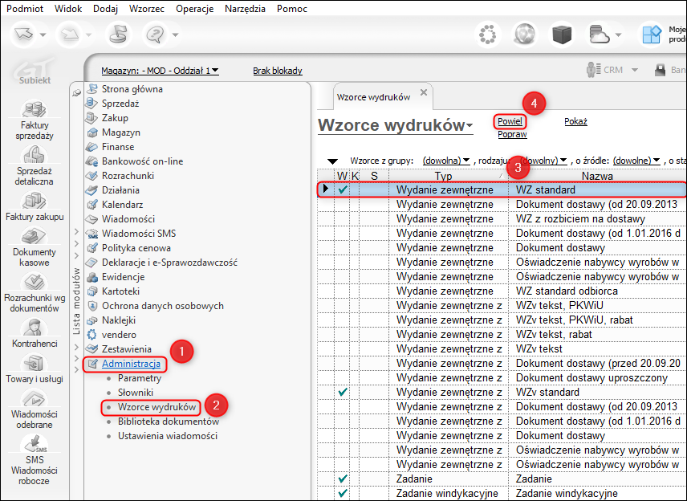Expand the help icon dropdown arrow
Image resolution: width=687 pixels, height=501 pixels.
[x=175, y=35]
